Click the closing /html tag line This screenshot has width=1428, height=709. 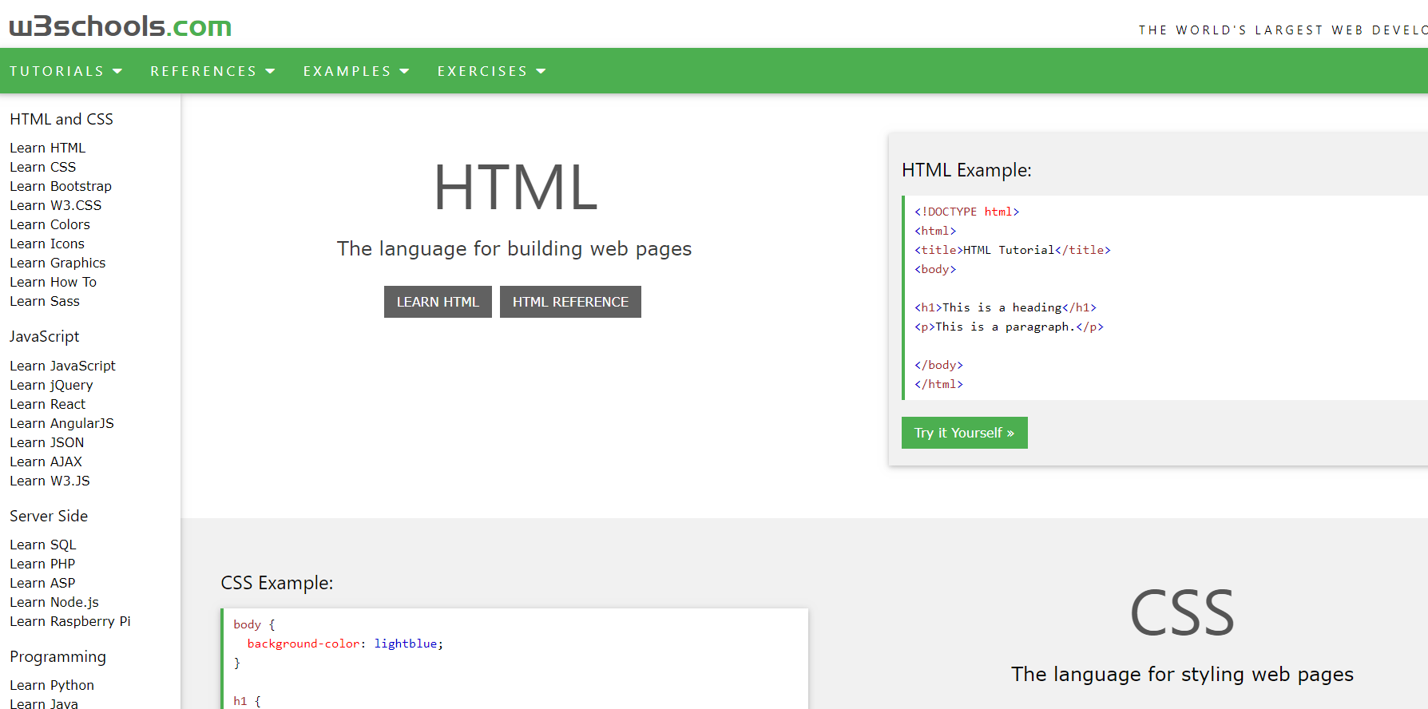tap(938, 384)
